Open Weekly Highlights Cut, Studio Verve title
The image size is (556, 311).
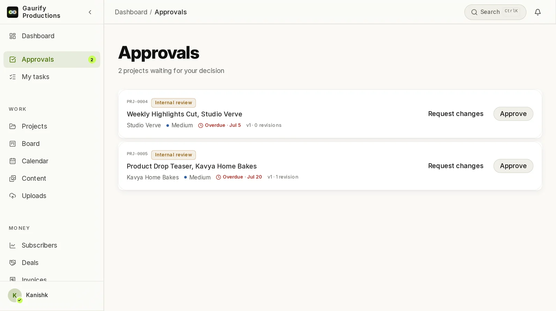185,114
